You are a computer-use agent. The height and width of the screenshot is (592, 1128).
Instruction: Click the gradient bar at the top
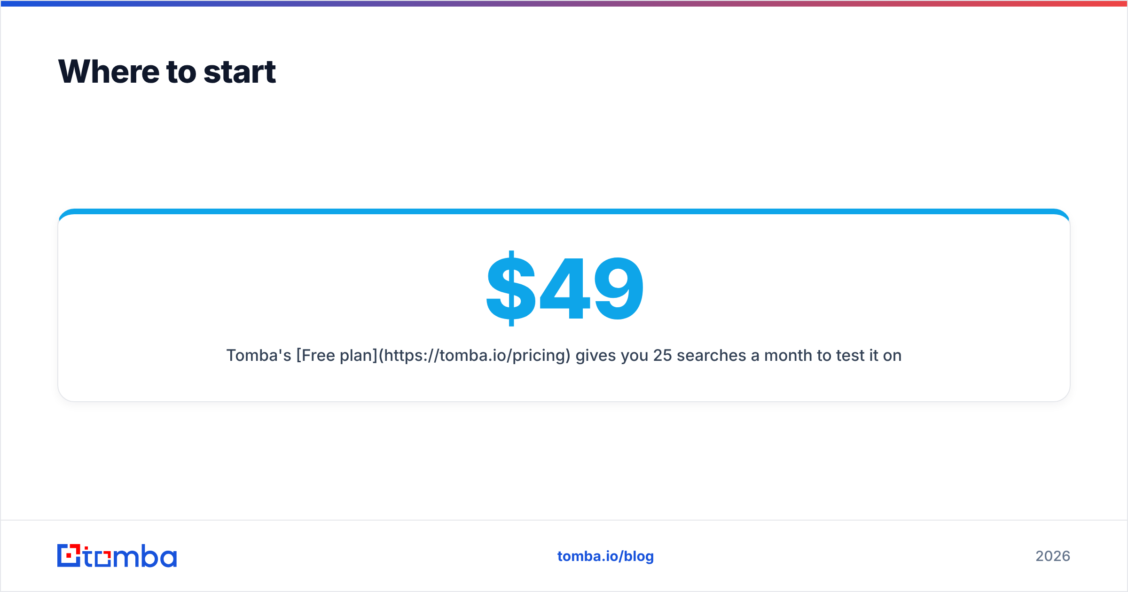click(564, 3)
